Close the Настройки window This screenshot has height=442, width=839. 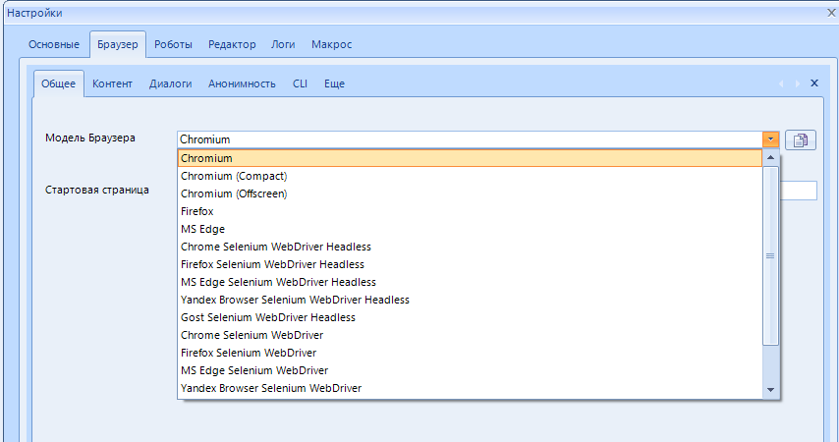click(x=831, y=13)
